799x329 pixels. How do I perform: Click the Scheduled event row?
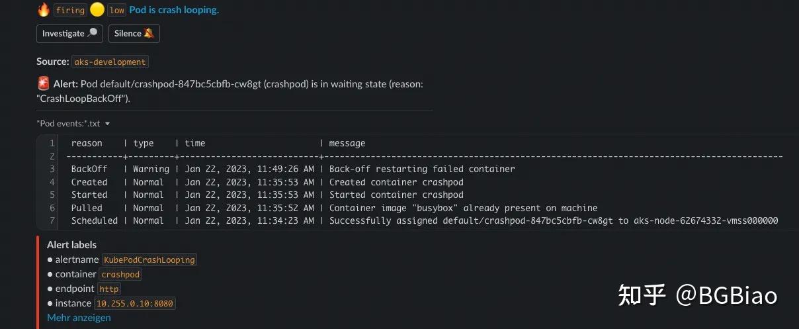coord(423,220)
